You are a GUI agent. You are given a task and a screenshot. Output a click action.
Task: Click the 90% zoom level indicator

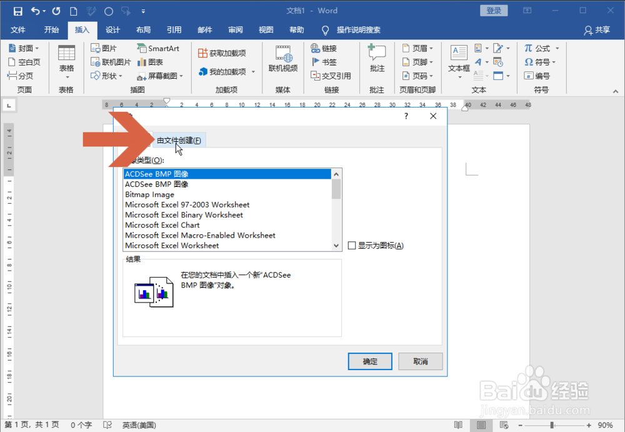[x=605, y=425]
